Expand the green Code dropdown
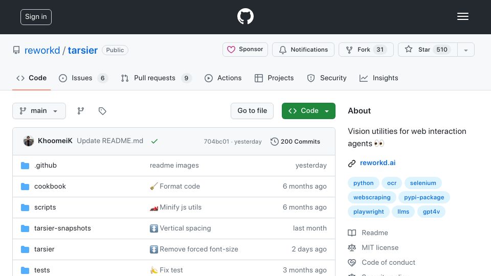The height and width of the screenshot is (276, 491). coord(308,111)
